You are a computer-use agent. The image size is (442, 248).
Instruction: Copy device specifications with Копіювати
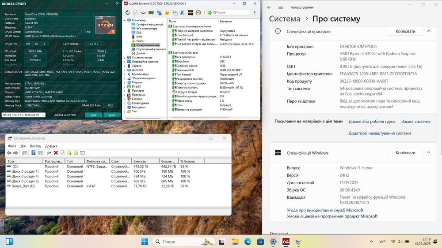pyautogui.click(x=405, y=31)
